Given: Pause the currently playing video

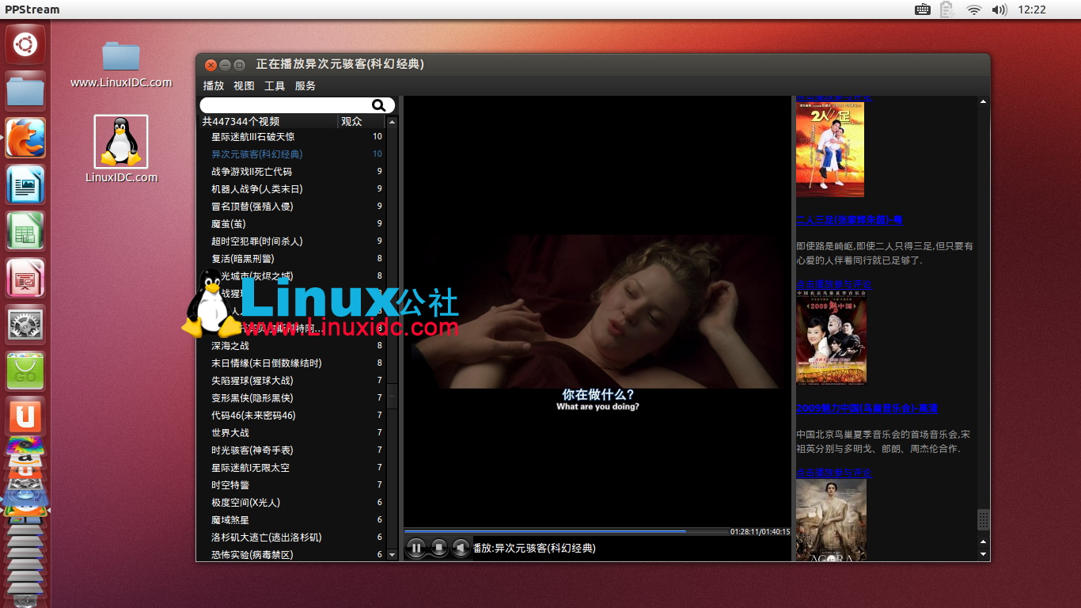Looking at the screenshot, I should (415, 548).
